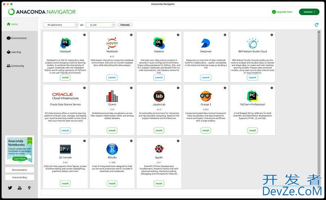Click the Jupyter Notebook logo icon

point(112,43)
